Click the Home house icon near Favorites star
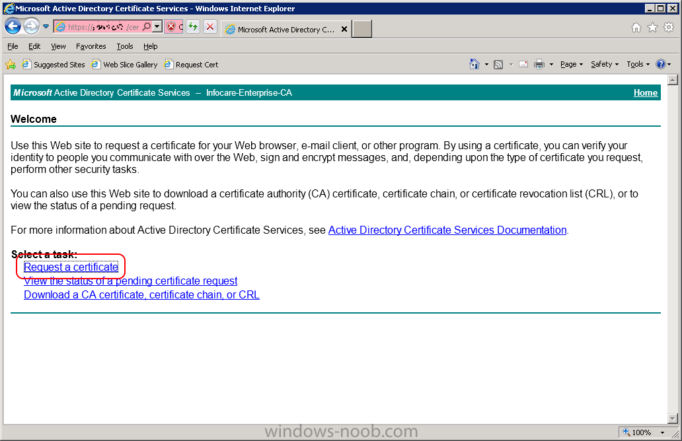Screen dimensions: 682x441 click(x=636, y=28)
